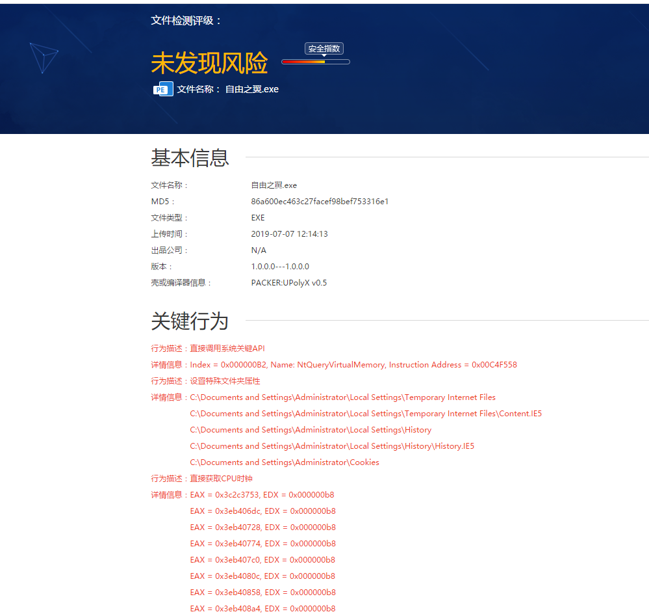Click the behavior description 设置特殊文件夹属性

225,381
